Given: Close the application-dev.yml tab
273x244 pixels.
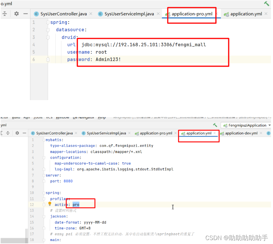Looking at the screenshot, I should click(261, 133).
